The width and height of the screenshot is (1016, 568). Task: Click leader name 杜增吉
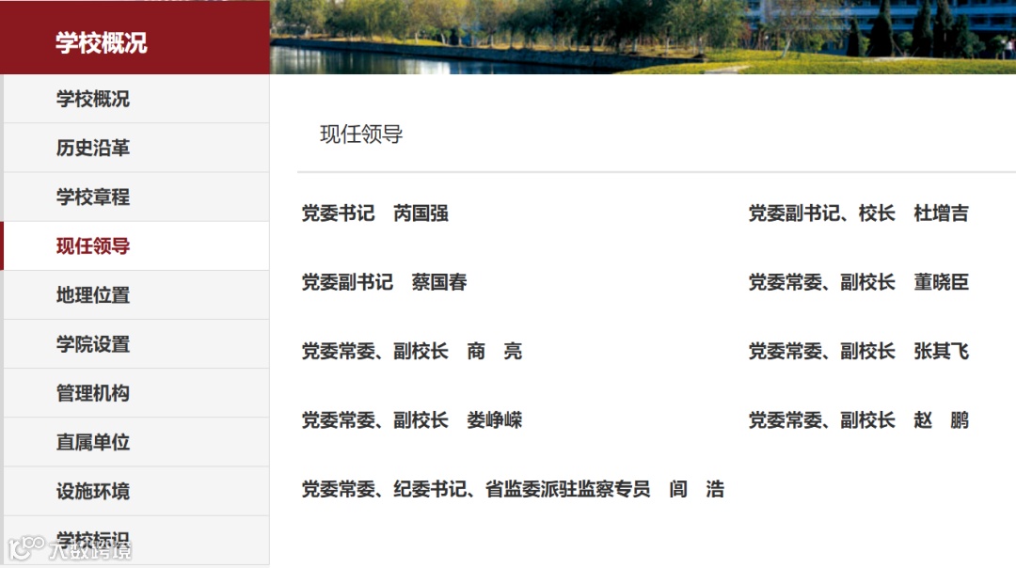[941, 213]
